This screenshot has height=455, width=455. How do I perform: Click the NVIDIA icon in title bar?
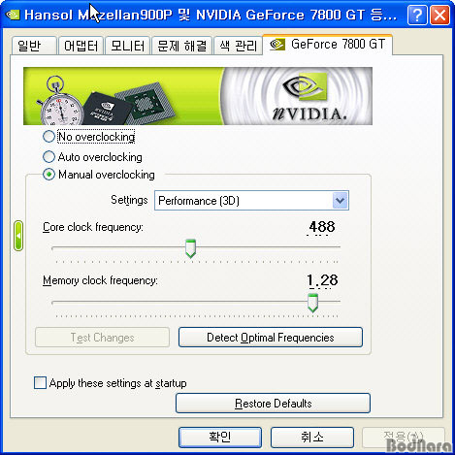(x=13, y=15)
